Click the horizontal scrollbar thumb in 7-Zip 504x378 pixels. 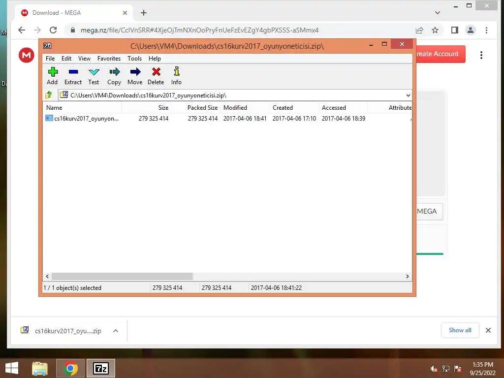click(122, 276)
